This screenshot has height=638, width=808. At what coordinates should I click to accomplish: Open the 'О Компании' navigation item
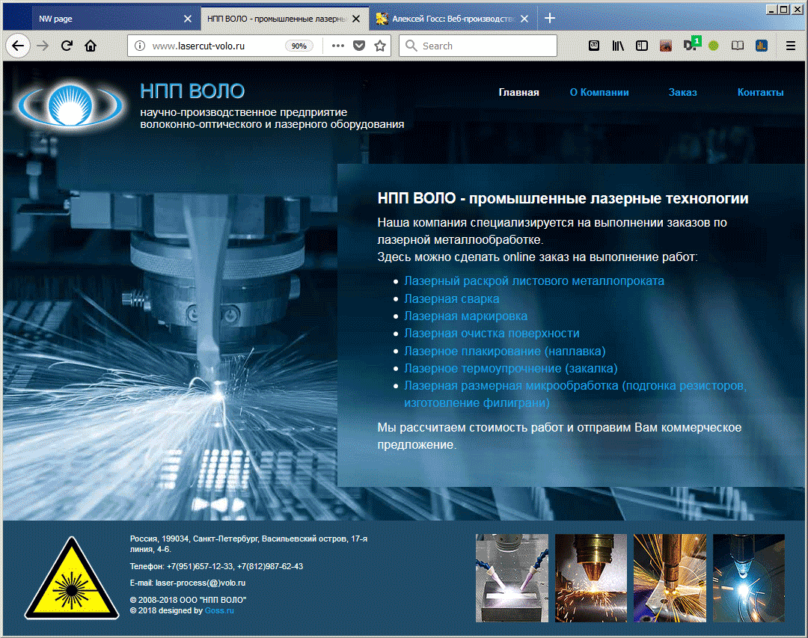pyautogui.click(x=599, y=93)
